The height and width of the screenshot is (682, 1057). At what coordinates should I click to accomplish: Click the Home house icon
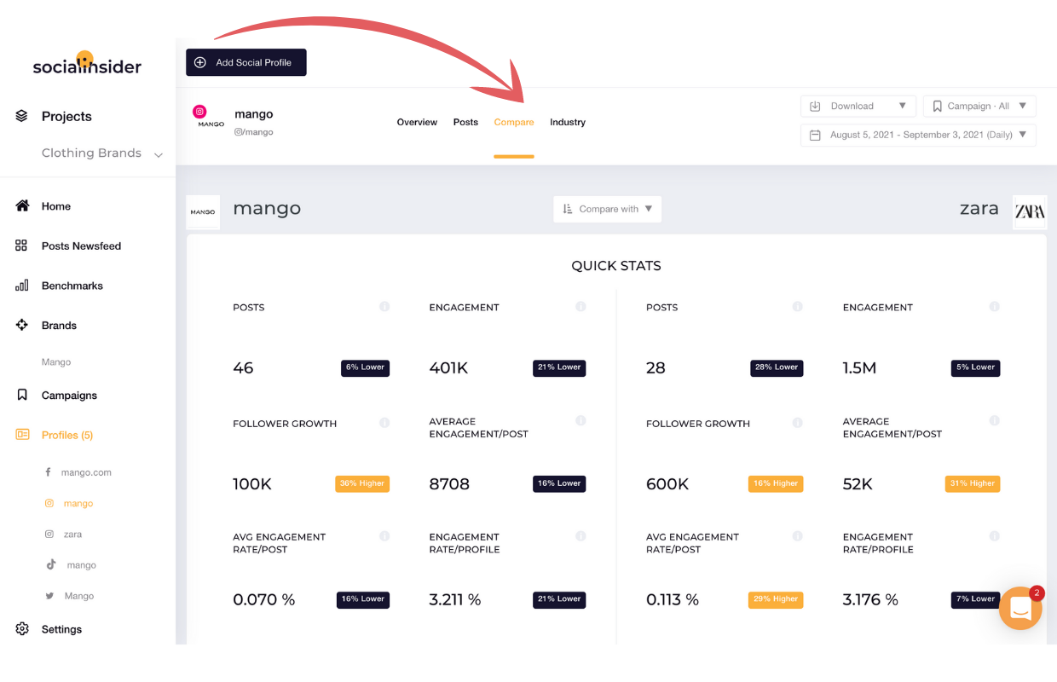click(x=22, y=205)
